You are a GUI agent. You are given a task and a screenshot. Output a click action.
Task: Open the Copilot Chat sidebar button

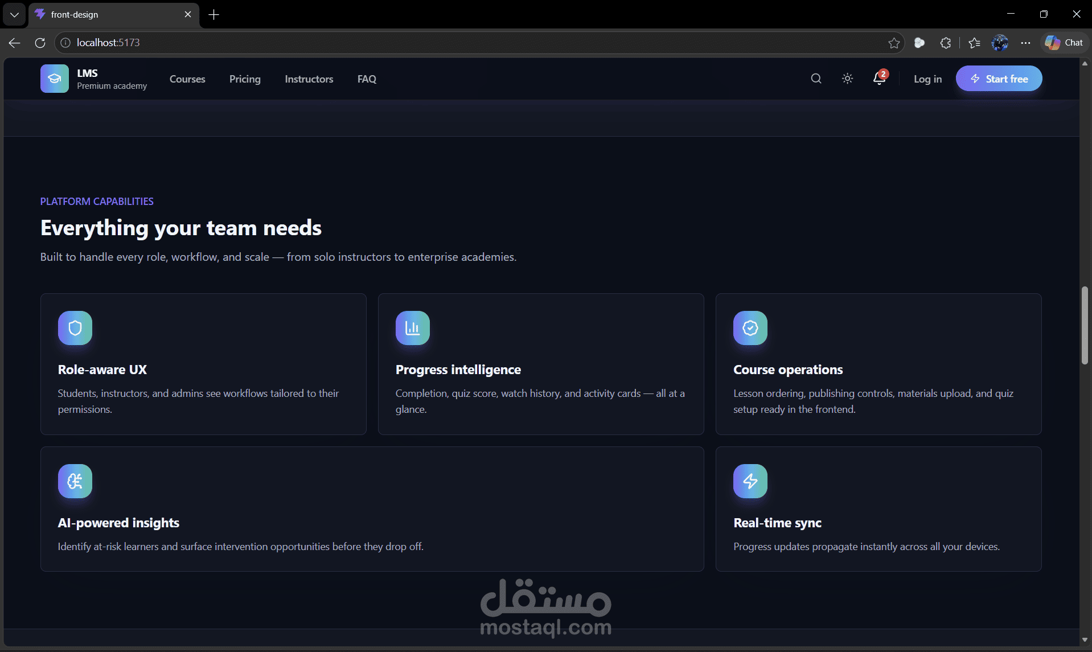[1064, 43]
